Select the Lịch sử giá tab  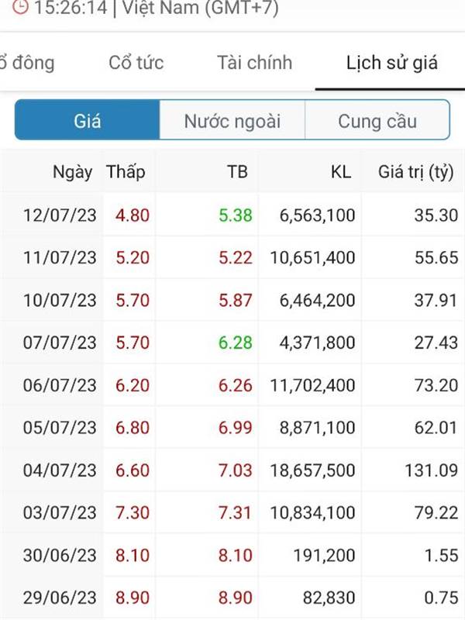[392, 64]
